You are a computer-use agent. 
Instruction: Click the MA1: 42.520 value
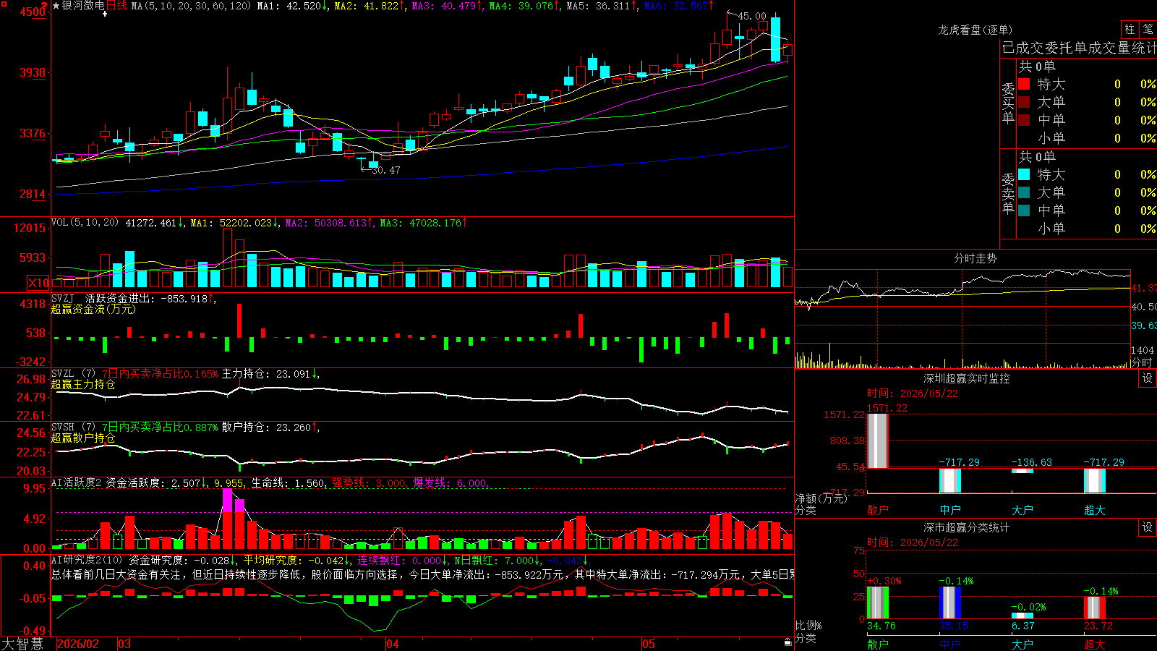[289, 6]
